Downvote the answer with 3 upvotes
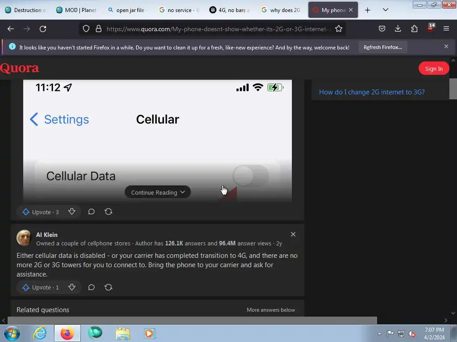457x342 pixels. (72, 212)
